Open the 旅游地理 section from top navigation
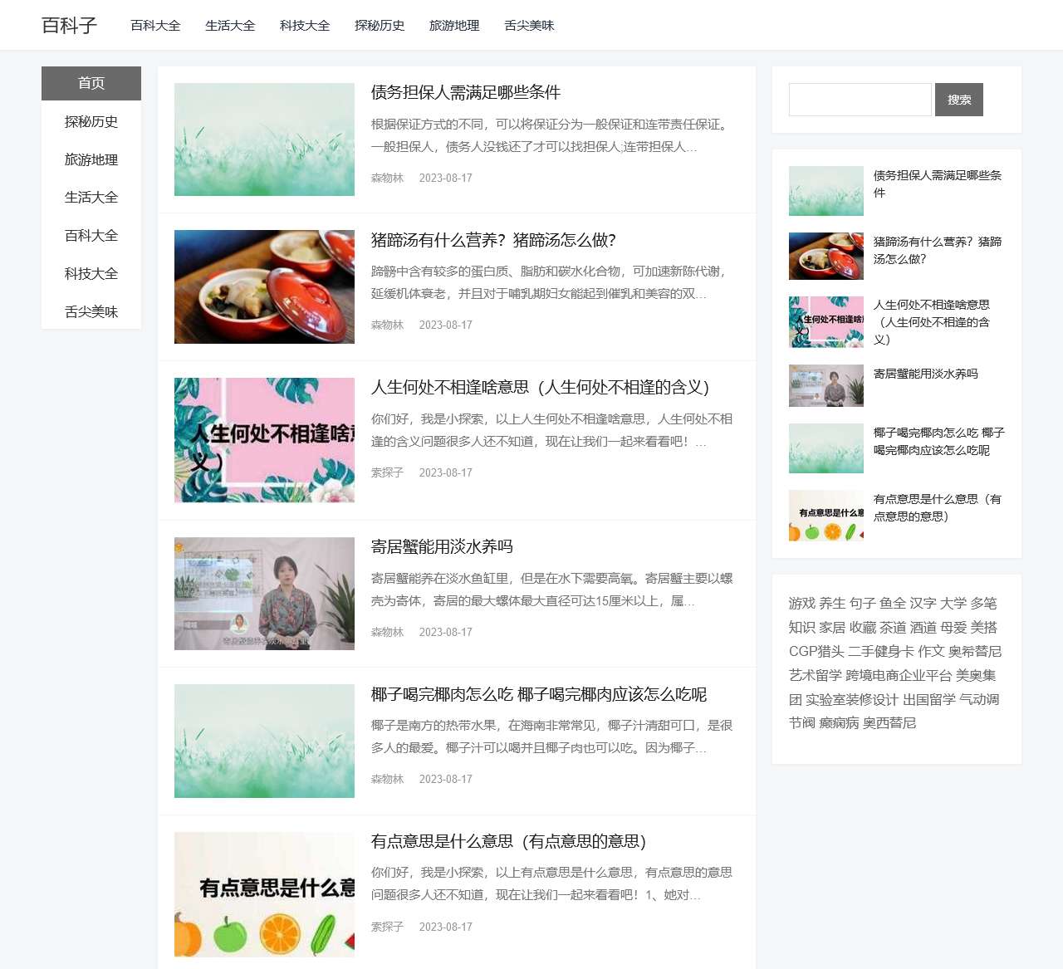The width and height of the screenshot is (1063, 969). tap(454, 26)
